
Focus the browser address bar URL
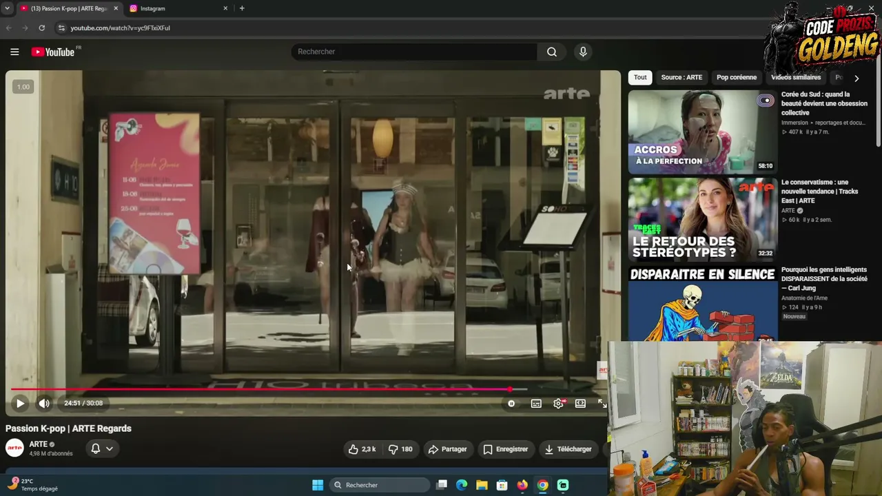click(120, 28)
